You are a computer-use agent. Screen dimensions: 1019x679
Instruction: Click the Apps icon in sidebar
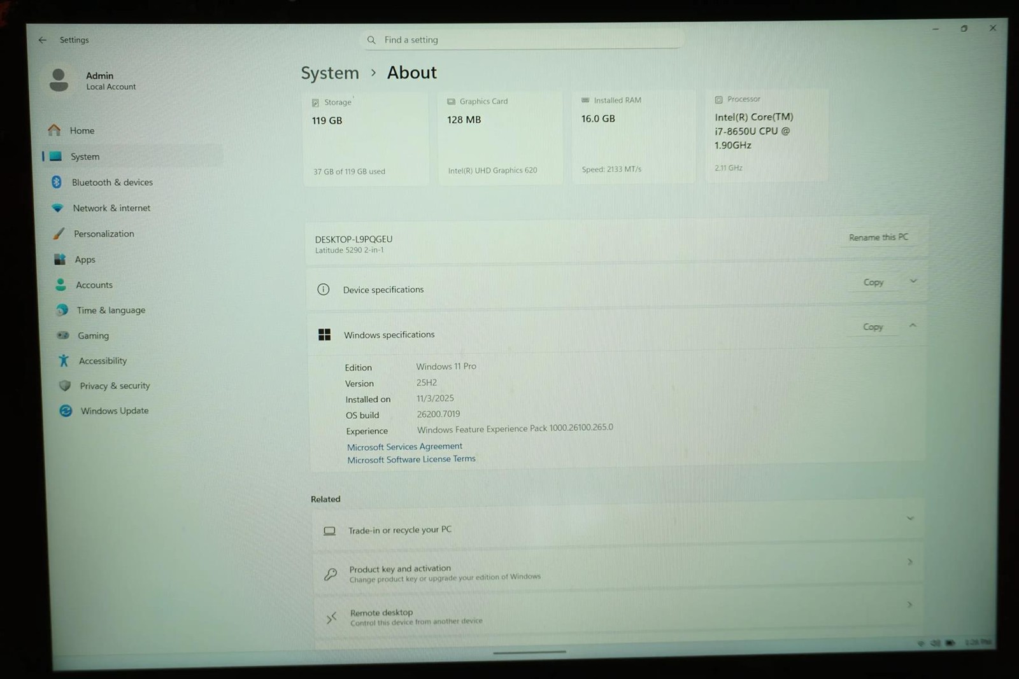point(60,259)
